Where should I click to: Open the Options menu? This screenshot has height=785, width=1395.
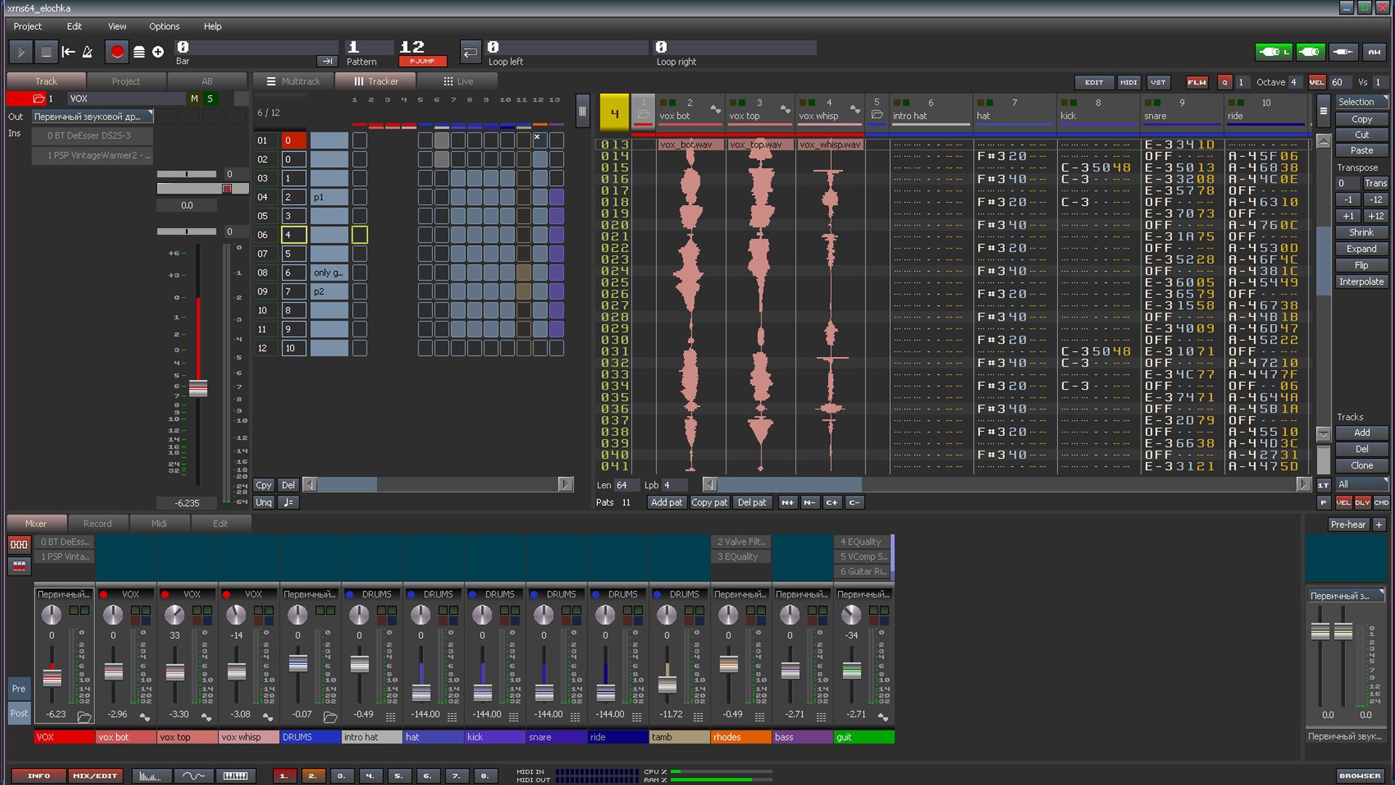click(x=164, y=26)
